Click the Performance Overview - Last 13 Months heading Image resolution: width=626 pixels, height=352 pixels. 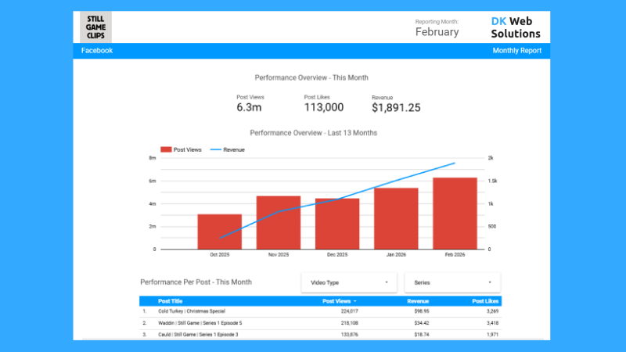[314, 133]
